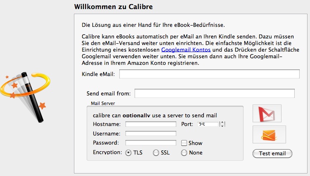Click the Username text field
310x176 pixels.
click(151, 133)
